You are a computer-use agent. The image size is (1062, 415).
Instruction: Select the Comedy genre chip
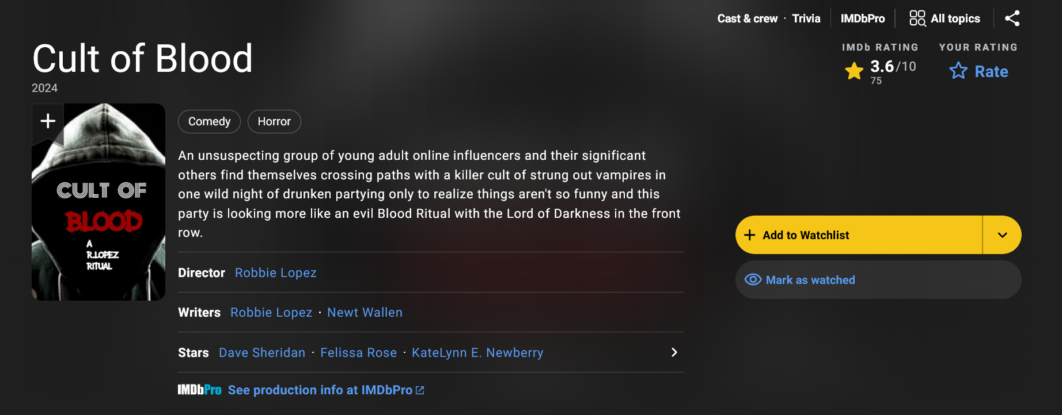point(209,121)
